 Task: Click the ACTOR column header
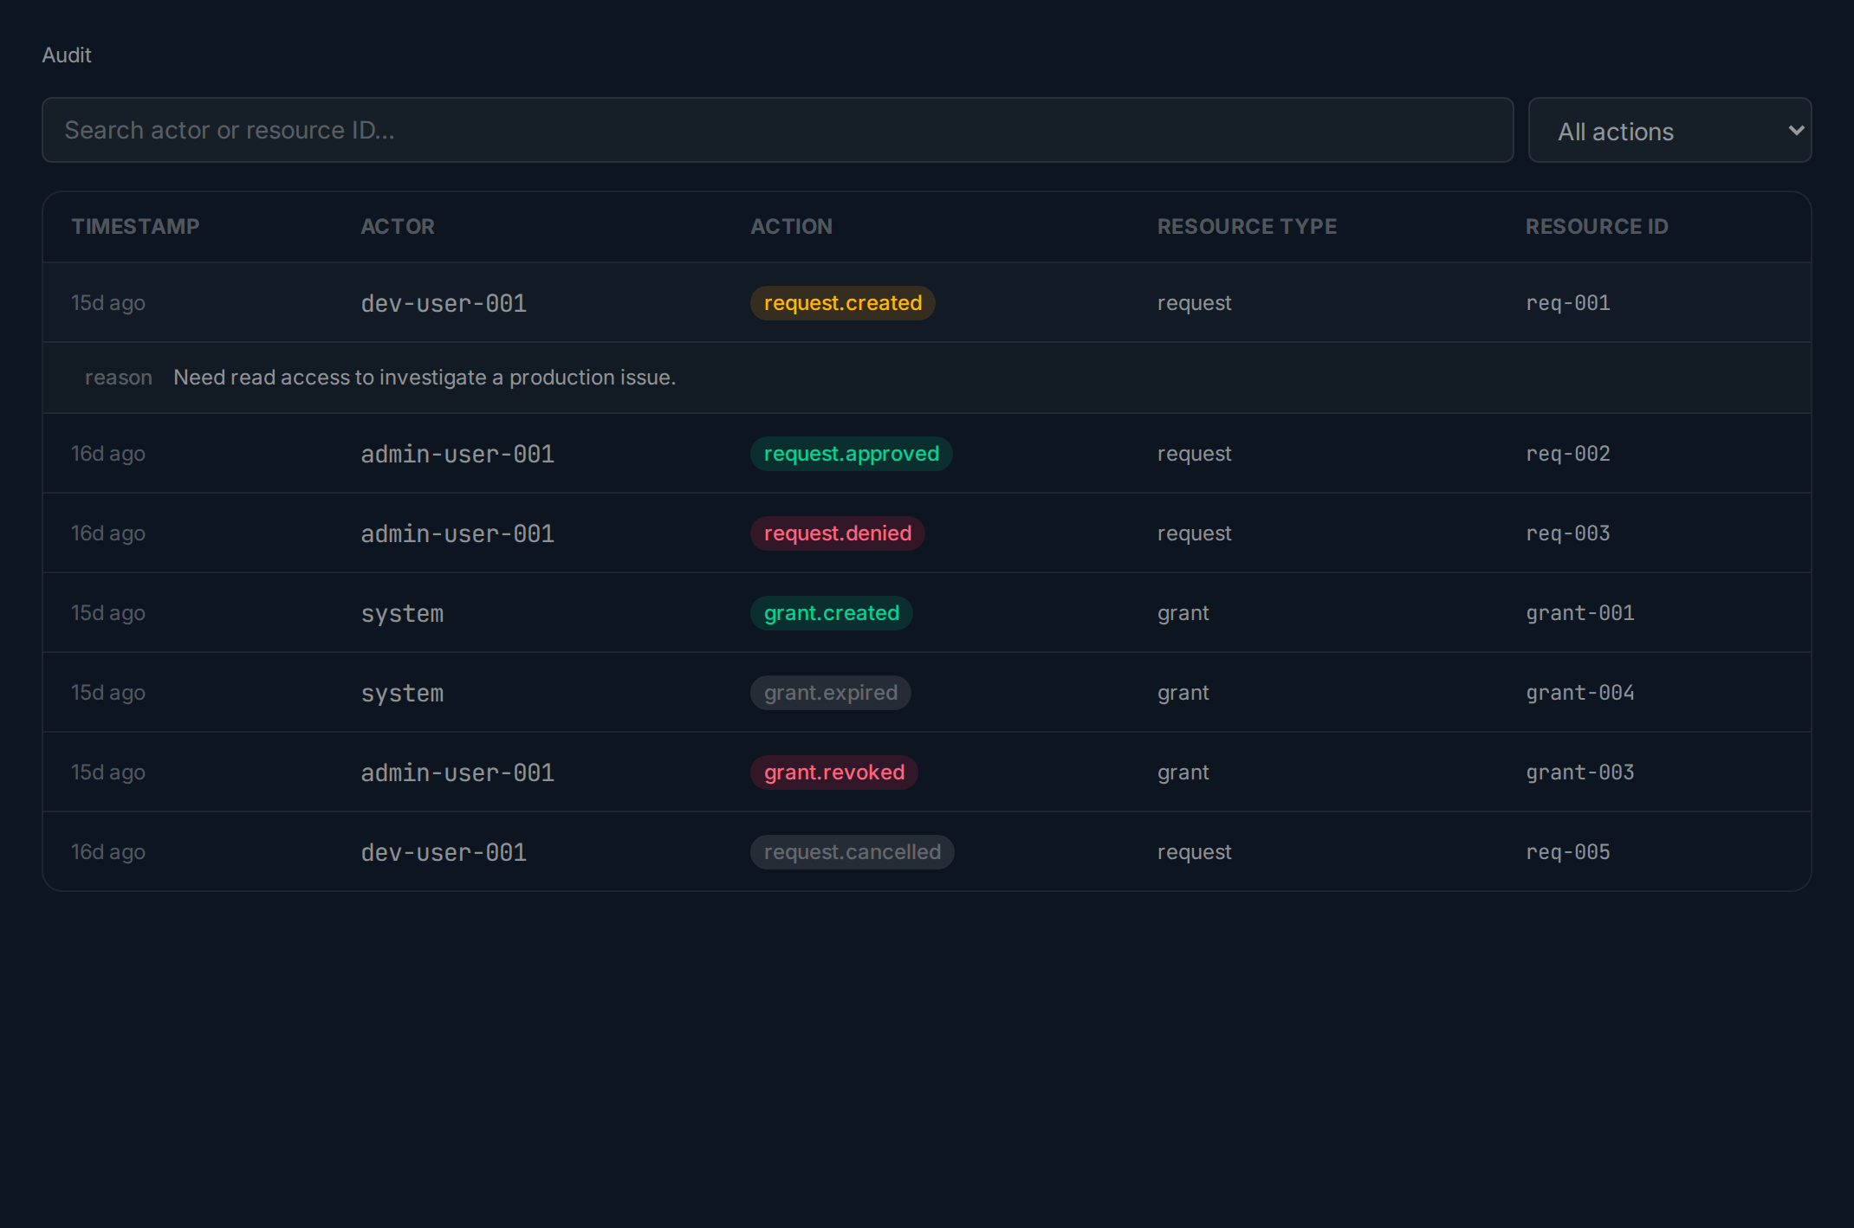(x=398, y=226)
